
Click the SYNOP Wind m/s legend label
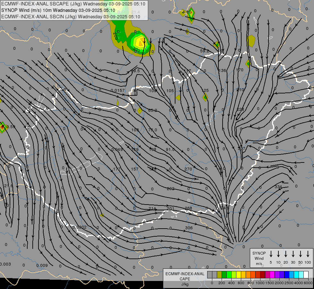259,258
